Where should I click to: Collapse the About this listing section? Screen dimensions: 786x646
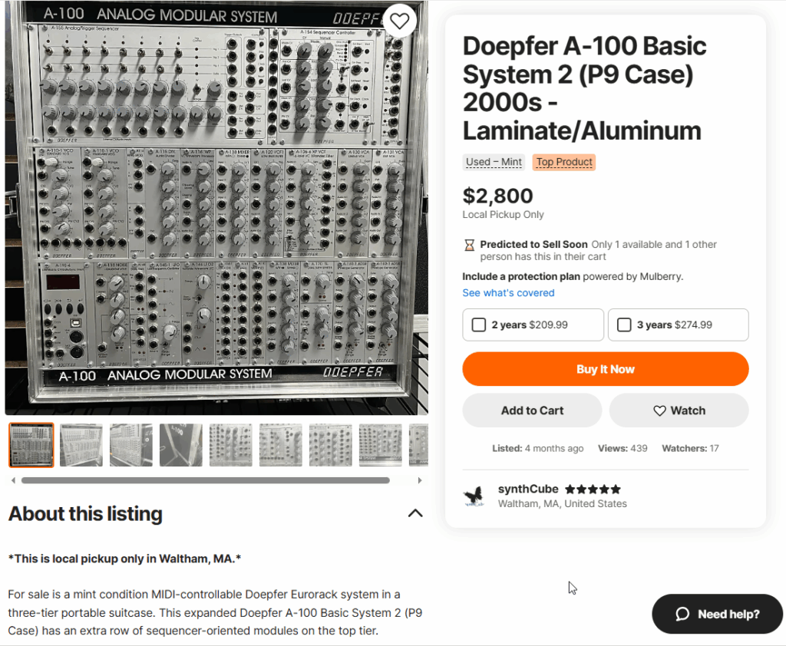pos(415,513)
